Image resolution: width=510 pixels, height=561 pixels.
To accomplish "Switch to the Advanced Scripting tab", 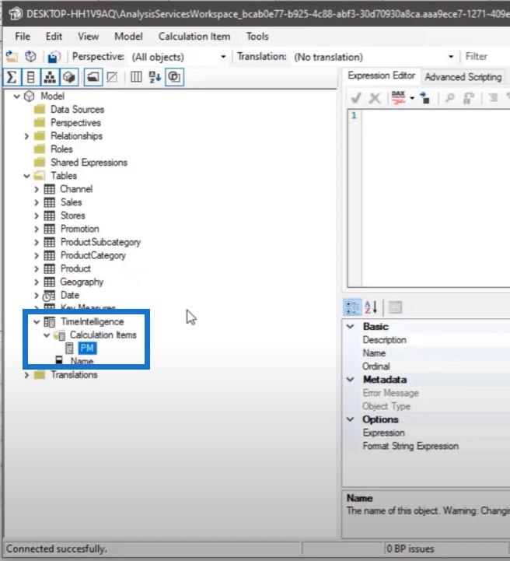I will coord(463,77).
